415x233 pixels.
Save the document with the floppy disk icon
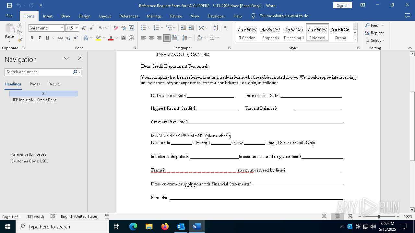pyautogui.click(x=9, y=6)
